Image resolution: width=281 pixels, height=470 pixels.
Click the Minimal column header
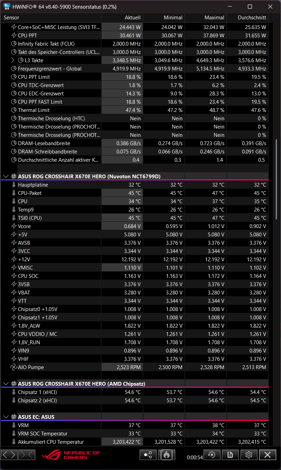(x=164, y=18)
